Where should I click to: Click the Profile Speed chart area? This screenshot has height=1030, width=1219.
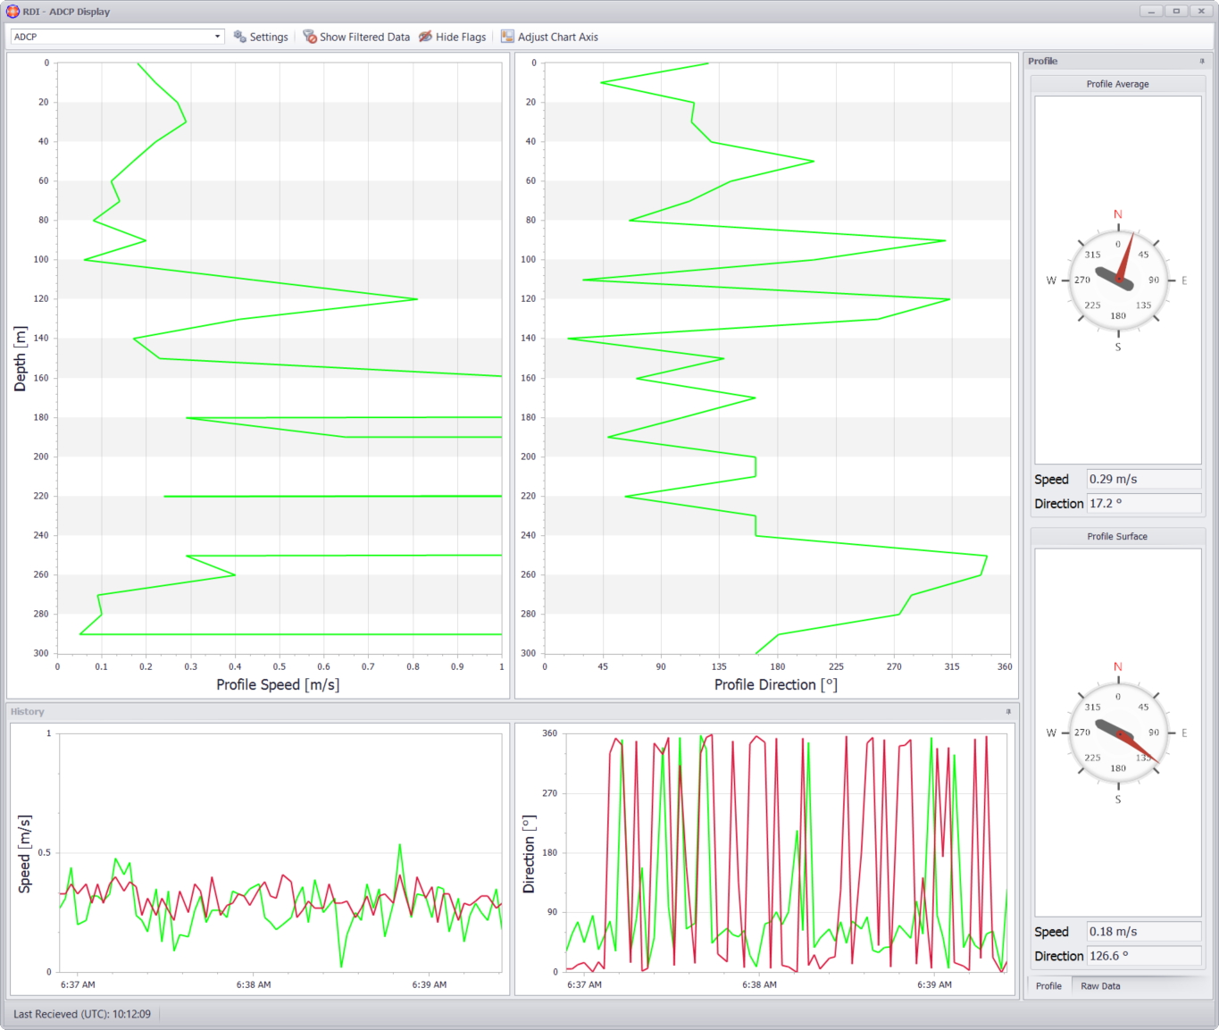280,357
